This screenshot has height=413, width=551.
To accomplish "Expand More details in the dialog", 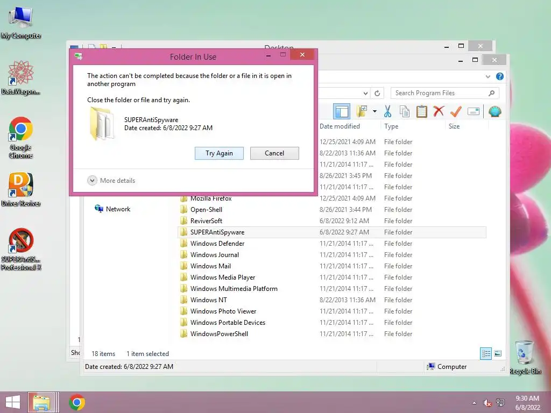I will (111, 181).
